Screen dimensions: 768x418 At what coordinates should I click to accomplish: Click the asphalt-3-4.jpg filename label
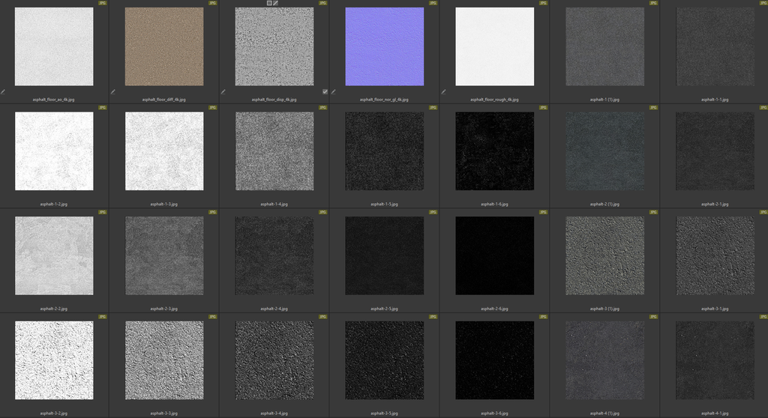point(274,413)
